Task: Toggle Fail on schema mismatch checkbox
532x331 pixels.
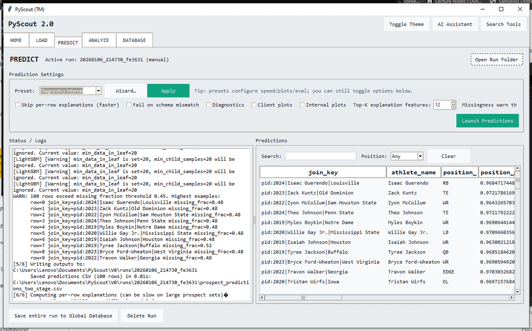Action: click(x=129, y=105)
